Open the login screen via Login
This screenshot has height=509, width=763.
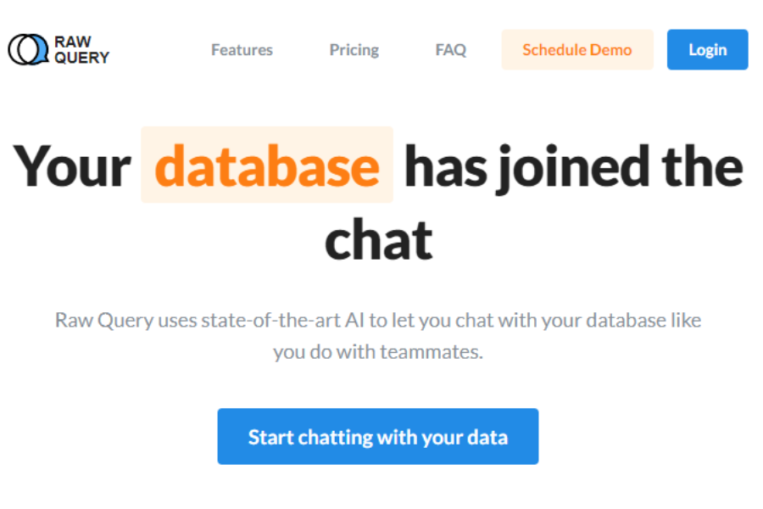click(707, 49)
